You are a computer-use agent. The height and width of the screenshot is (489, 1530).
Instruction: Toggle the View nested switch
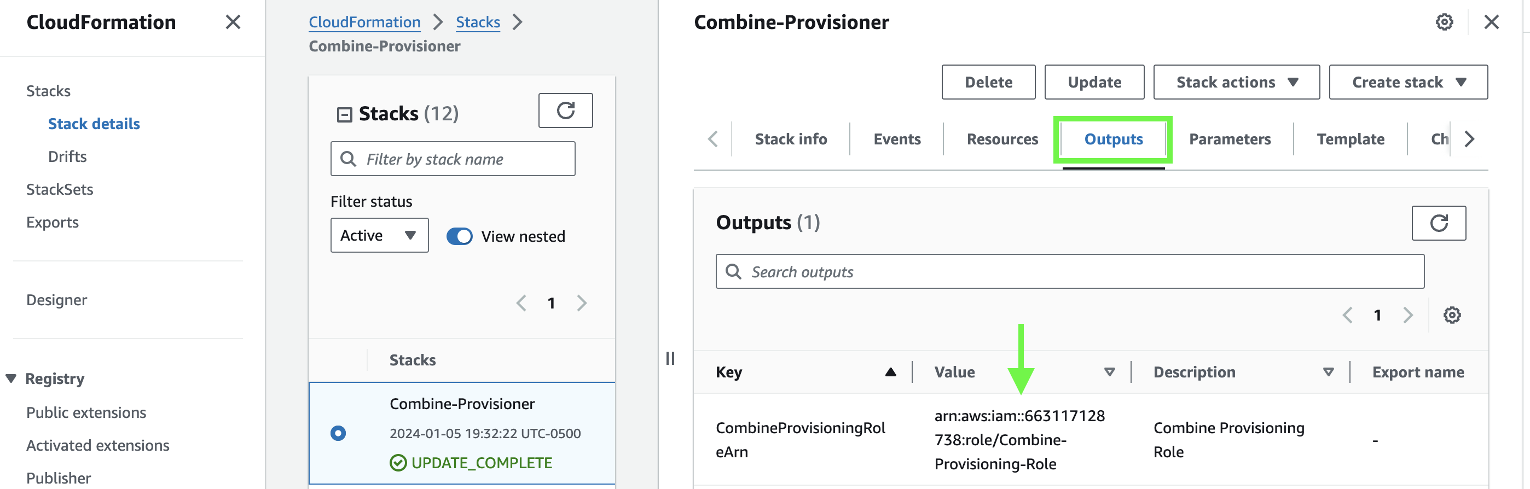459,236
